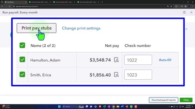Screen dimensions: 195x109
Task: Go back in the browser
Action: point(2,6)
